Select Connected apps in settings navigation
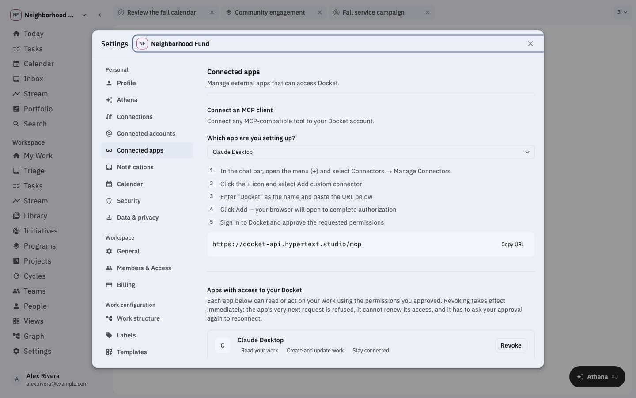Screen dimensions: 636x398 pyautogui.click(x=147, y=150)
